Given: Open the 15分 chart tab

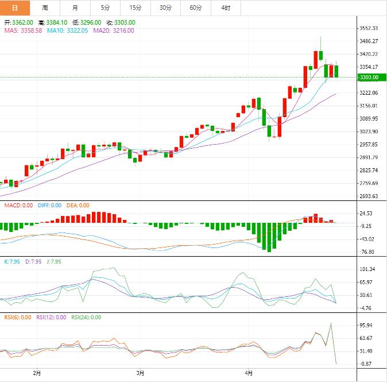Looking at the screenshot, I should 135,7.
